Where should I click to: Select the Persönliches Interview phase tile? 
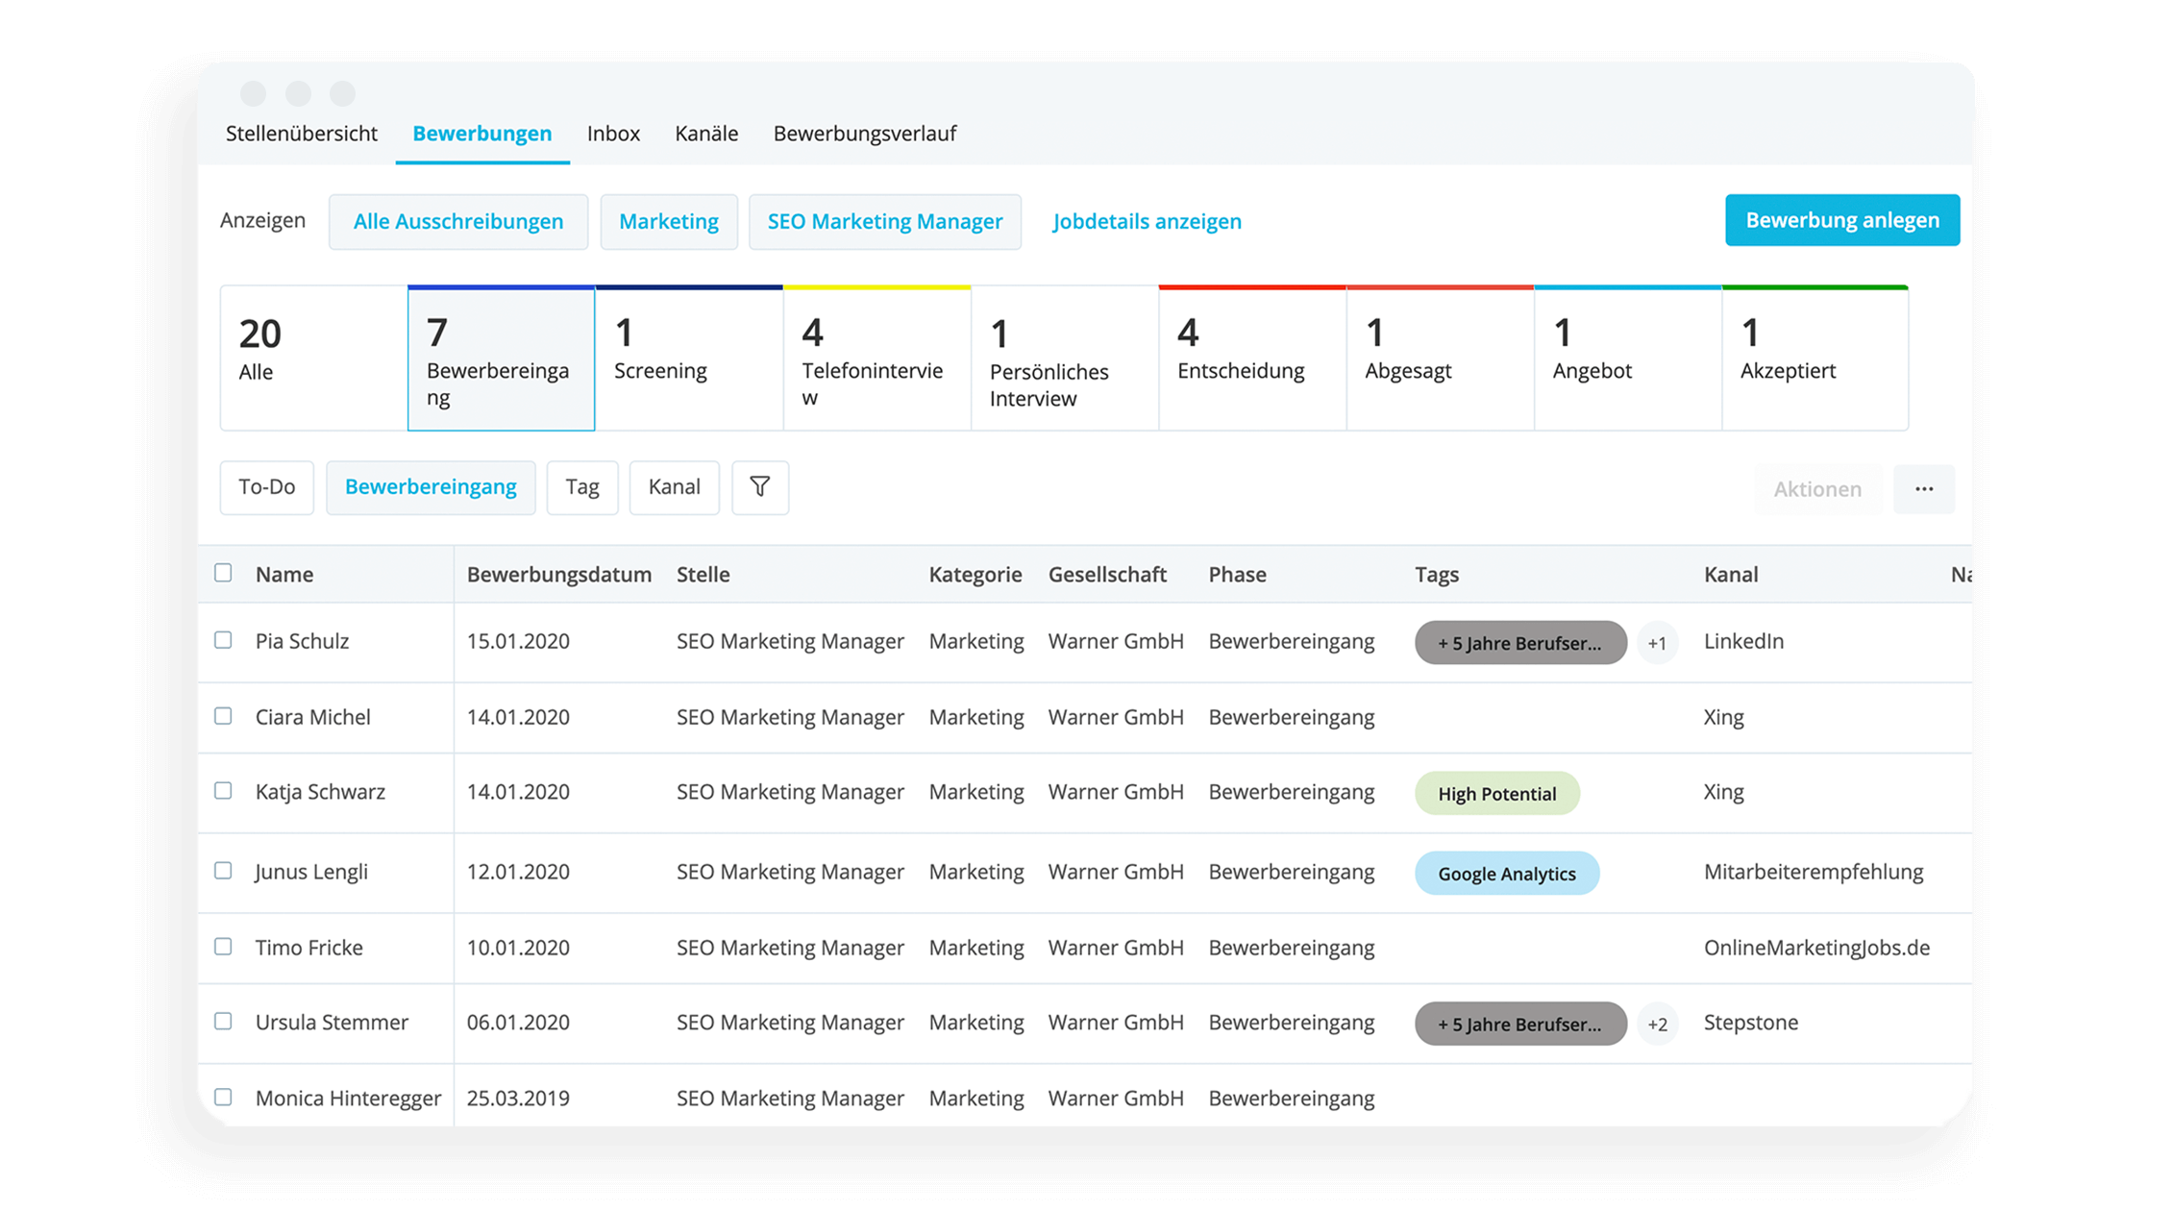(1065, 358)
